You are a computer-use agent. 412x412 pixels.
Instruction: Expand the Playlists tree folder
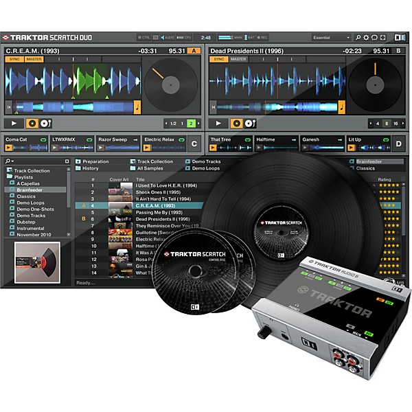[20, 177]
